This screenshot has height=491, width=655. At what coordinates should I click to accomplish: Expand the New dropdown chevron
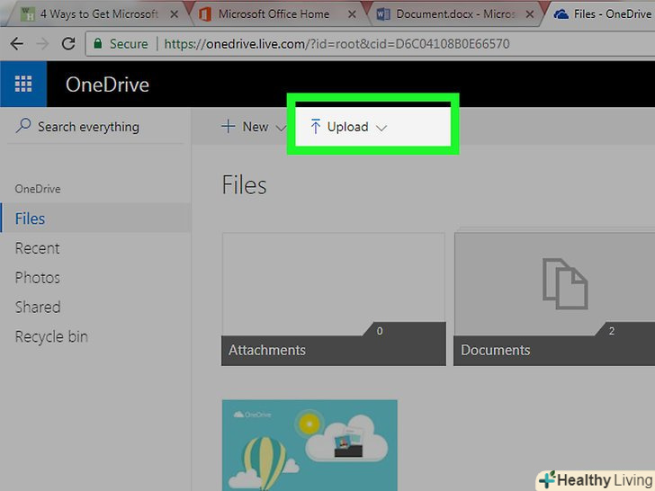[x=280, y=128]
